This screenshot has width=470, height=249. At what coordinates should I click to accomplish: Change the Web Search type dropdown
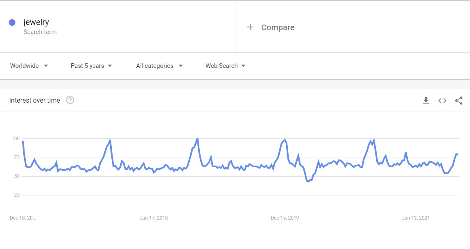pos(225,66)
